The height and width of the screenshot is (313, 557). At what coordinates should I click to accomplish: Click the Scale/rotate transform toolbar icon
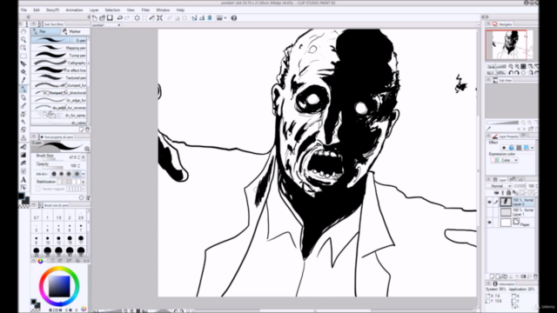pos(159,18)
